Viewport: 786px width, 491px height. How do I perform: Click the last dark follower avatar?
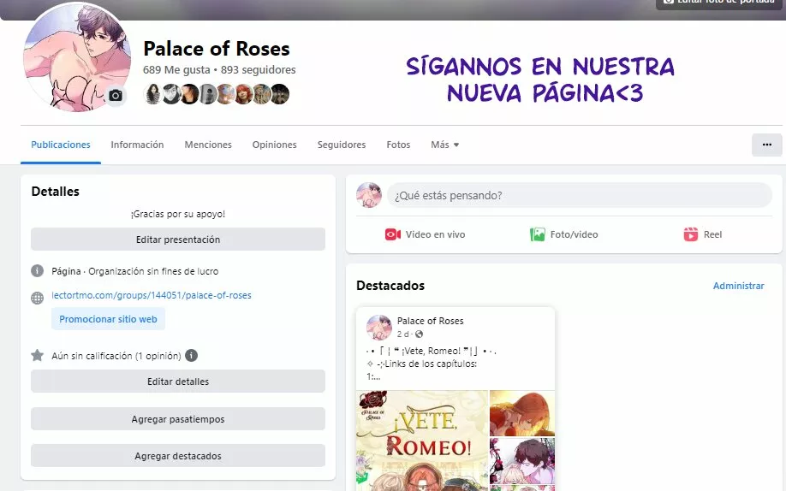click(x=280, y=94)
